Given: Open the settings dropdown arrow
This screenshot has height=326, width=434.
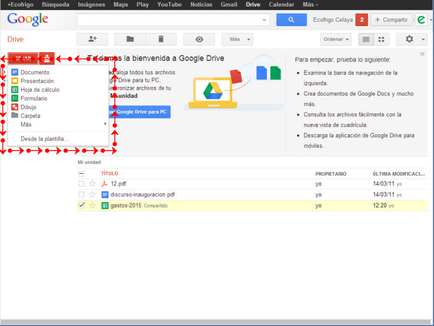Looking at the screenshot, I should [x=423, y=39].
